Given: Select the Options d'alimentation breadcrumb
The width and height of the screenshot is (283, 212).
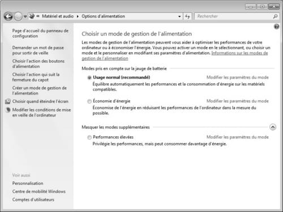Looking at the screenshot, I should [103, 16].
